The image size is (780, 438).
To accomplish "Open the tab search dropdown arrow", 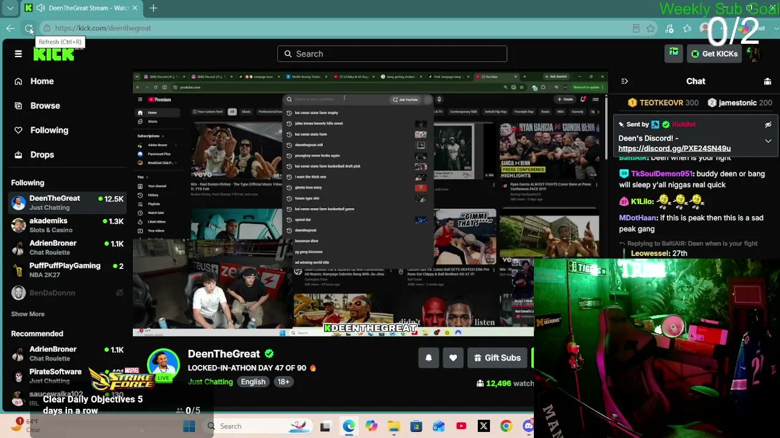I will pyautogui.click(x=10, y=8).
